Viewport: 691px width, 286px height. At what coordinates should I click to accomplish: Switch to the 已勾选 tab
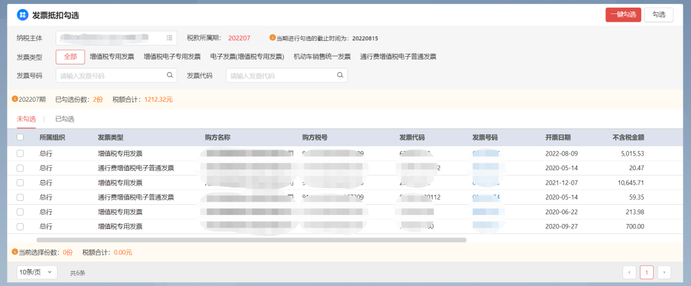click(x=65, y=119)
